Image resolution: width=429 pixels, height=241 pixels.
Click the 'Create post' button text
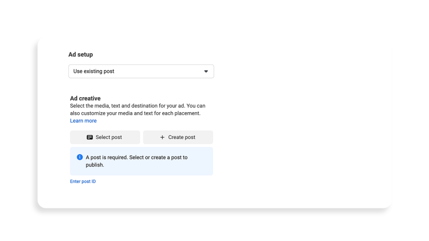pyautogui.click(x=181, y=137)
